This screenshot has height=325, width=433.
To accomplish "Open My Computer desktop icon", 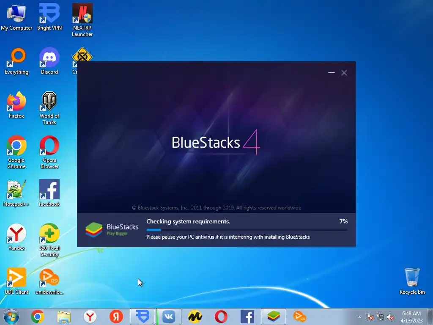I will (16, 17).
